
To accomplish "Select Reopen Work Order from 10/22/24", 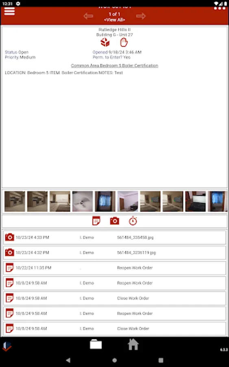I will [x=135, y=268].
